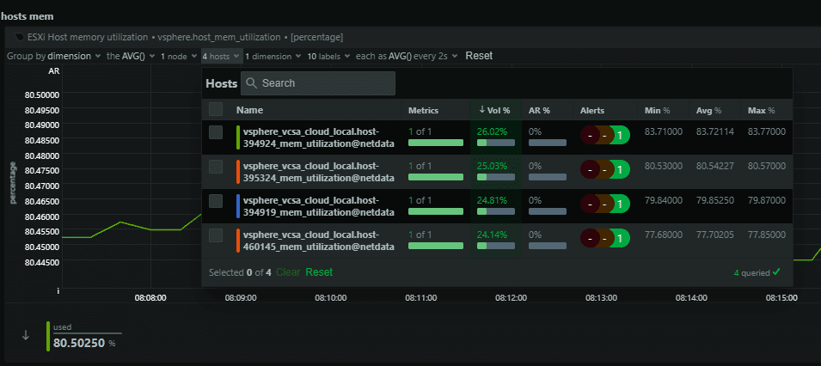
Task: Click the green Reset link in the Hosts footer
Action: pyautogui.click(x=318, y=272)
